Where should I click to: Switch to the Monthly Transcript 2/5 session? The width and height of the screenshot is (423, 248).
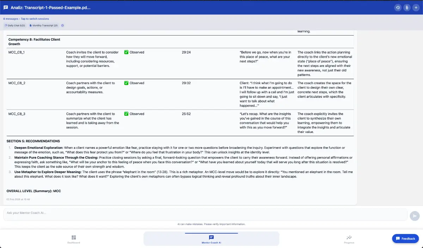tap(44, 25)
